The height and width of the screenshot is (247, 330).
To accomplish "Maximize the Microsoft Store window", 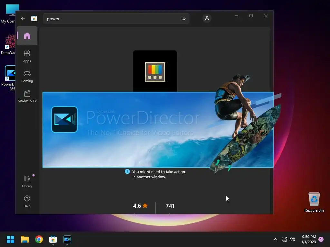I will click(251, 16).
